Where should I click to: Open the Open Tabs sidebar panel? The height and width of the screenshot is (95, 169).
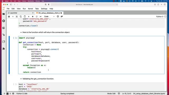click(4, 42)
